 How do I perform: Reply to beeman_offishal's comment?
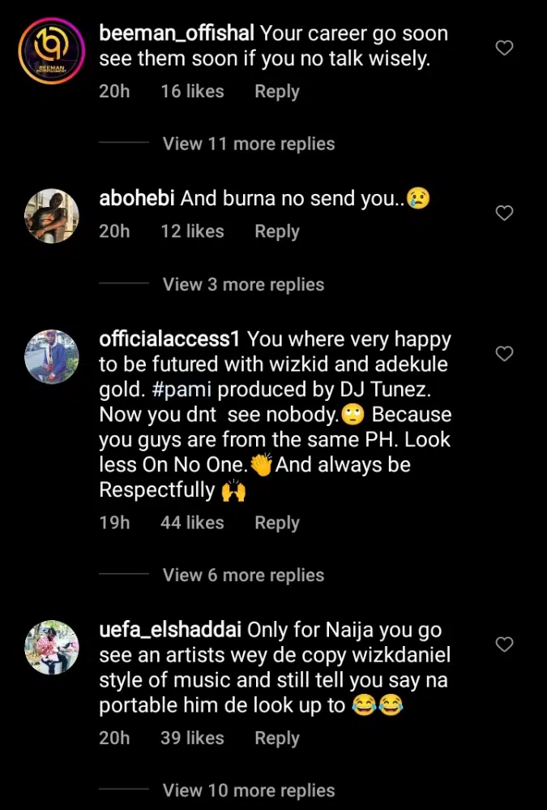(x=277, y=92)
